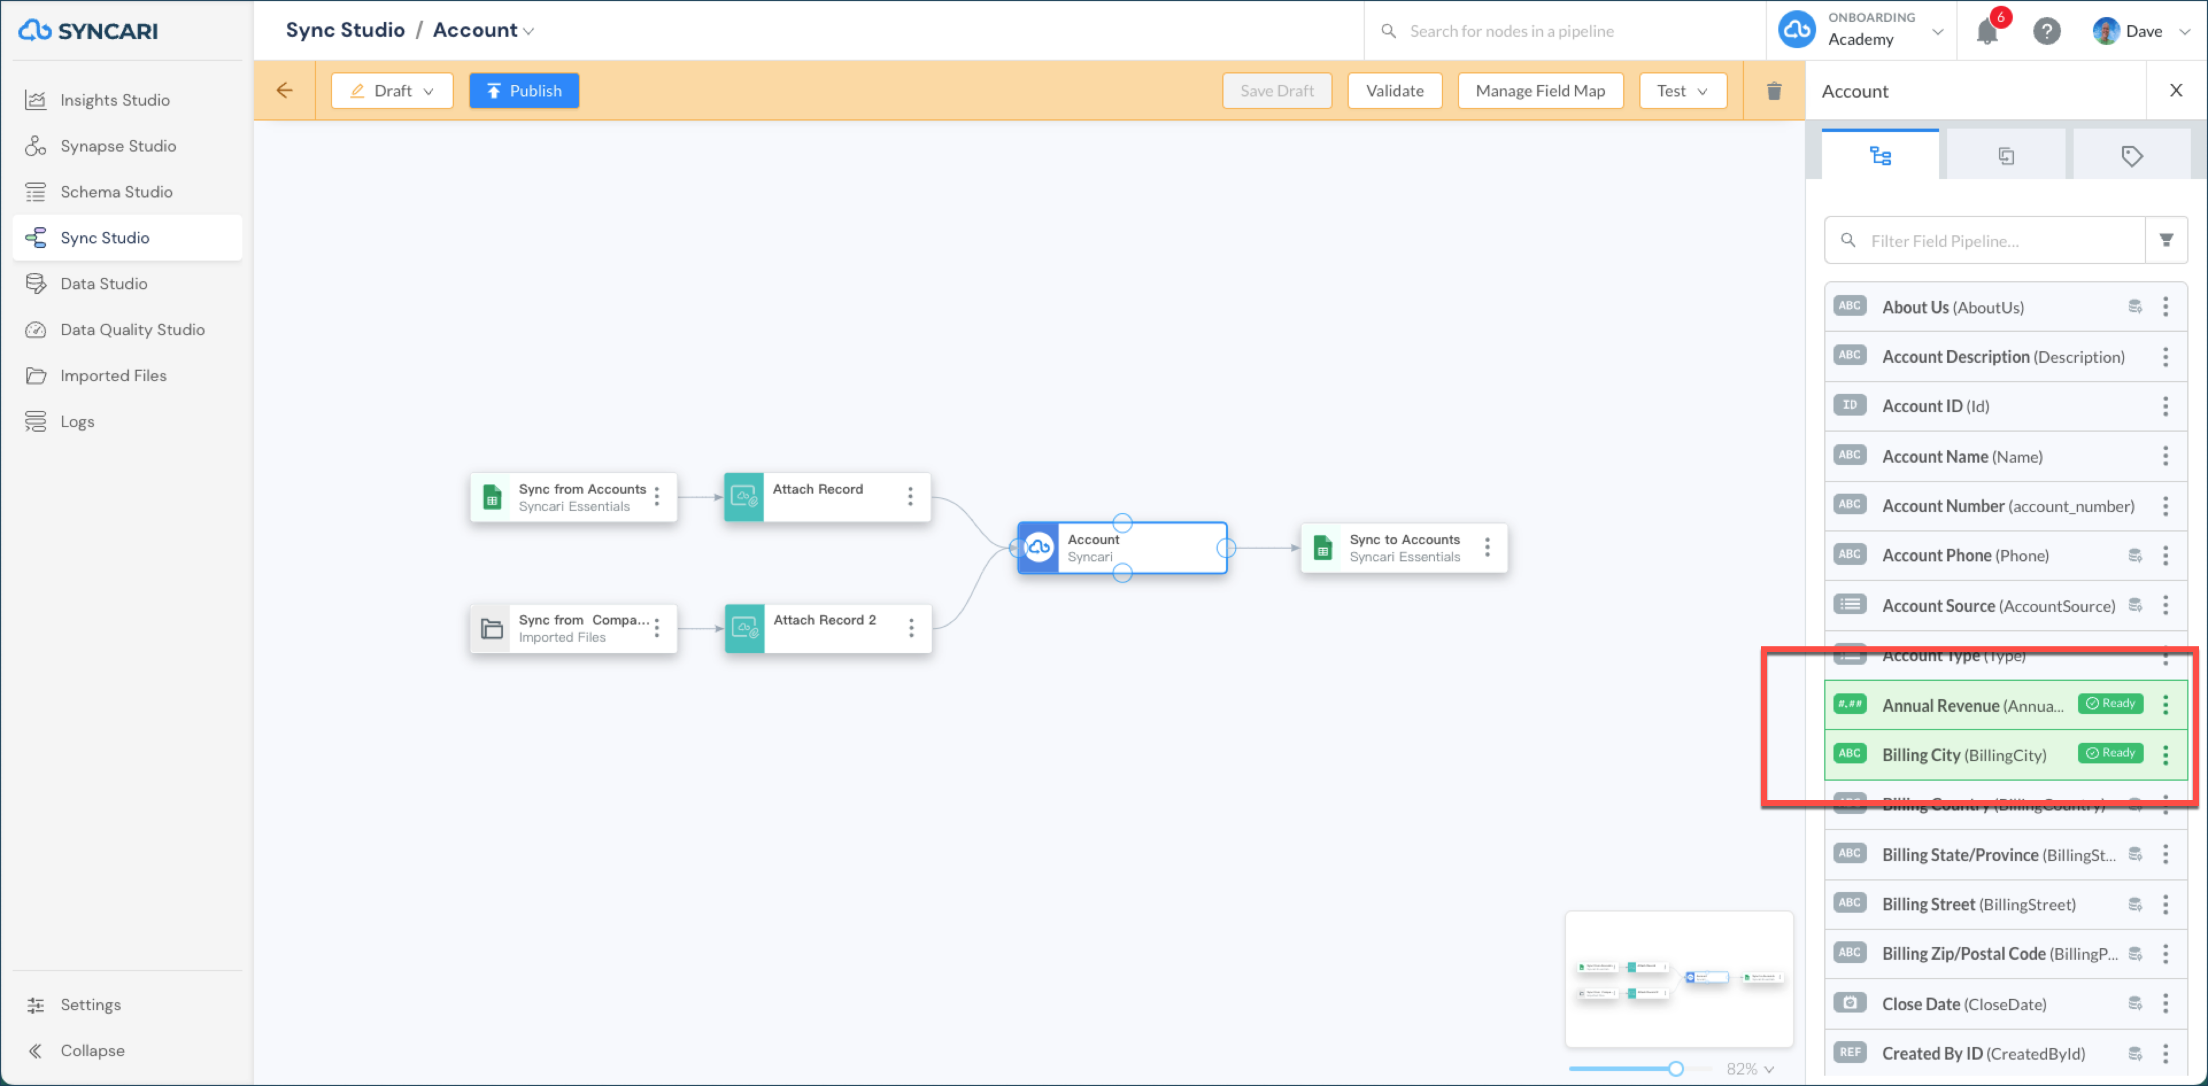Open options for Account Name field

(2165, 456)
